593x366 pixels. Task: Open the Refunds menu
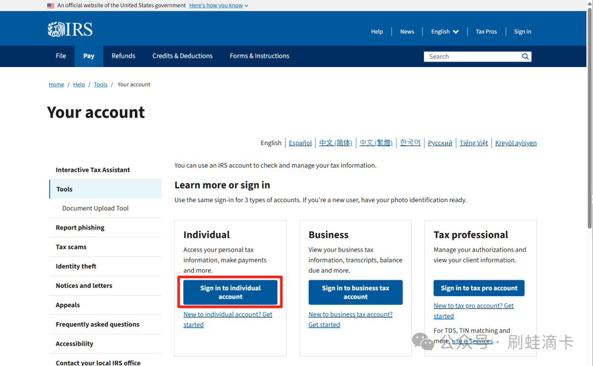coord(124,56)
